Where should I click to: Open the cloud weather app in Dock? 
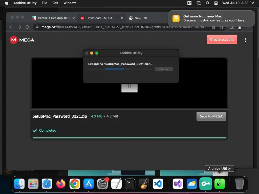(x=192, y=184)
